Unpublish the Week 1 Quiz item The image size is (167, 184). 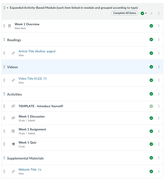[x=151, y=144]
